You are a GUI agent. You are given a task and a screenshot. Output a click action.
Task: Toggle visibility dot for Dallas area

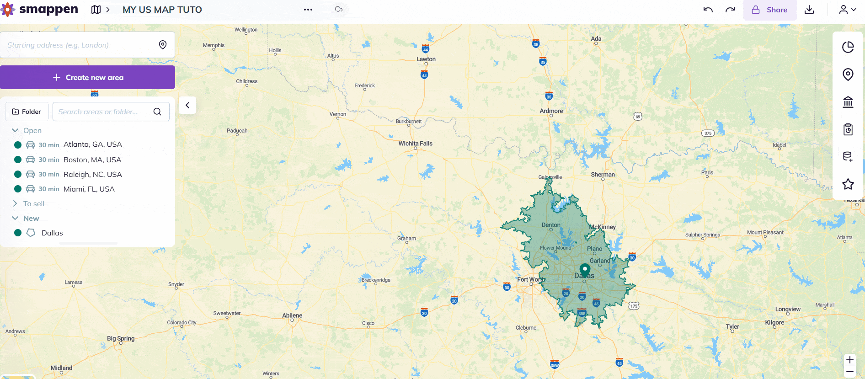coord(18,233)
